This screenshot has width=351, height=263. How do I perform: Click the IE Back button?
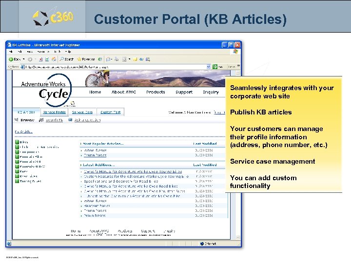(x=15, y=59)
